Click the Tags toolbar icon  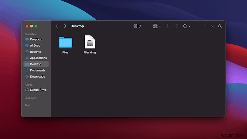[x=176, y=26]
